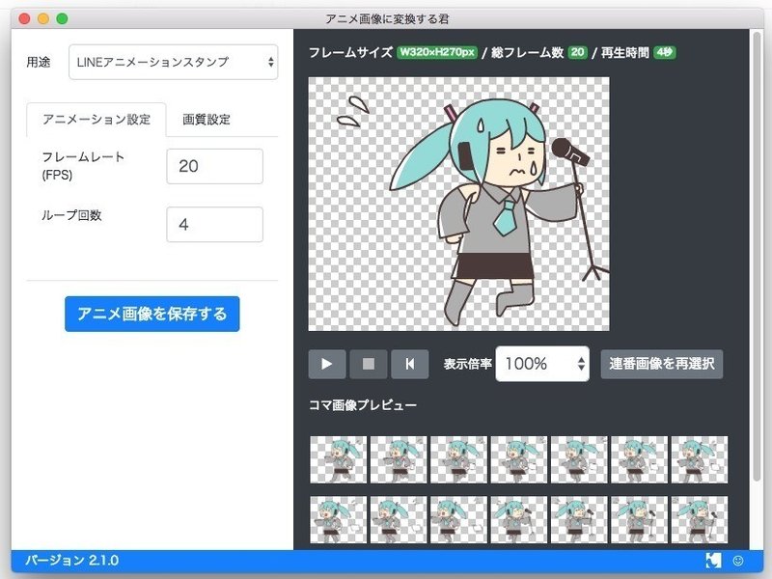Viewport: 772px width, 579px height.
Task: Click the main animation preview image
Action: (x=459, y=204)
